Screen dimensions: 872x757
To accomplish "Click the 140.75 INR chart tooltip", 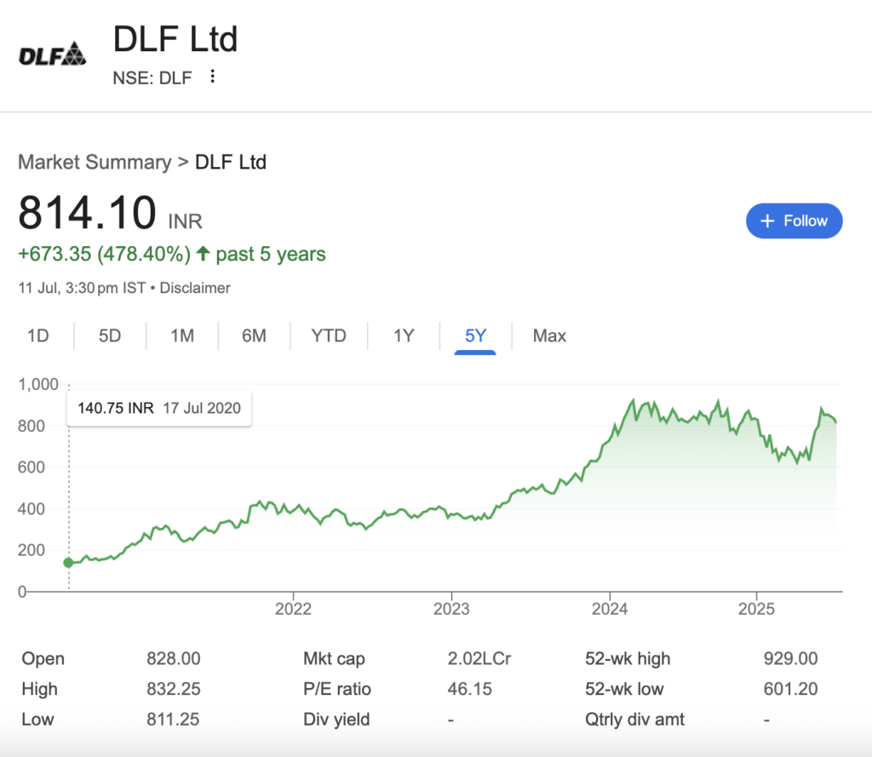I will coord(159,408).
